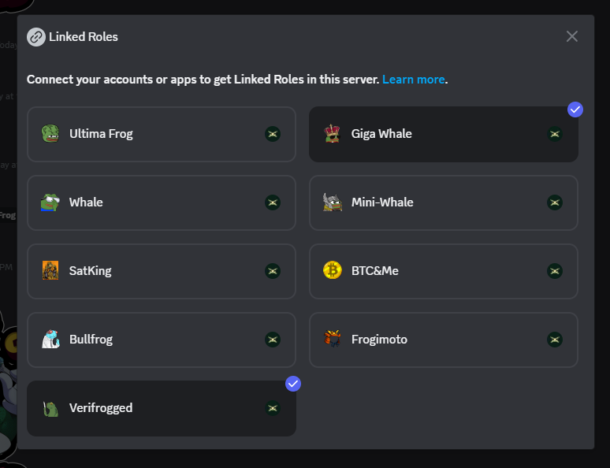The height and width of the screenshot is (468, 610).
Task: Click the Frogimoto role avatar icon
Action: pos(332,340)
